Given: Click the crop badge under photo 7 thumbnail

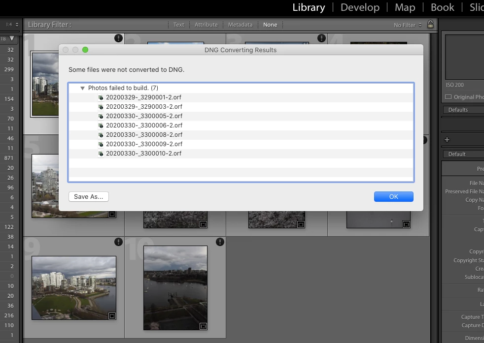Looking at the screenshot, I should click(x=301, y=225).
